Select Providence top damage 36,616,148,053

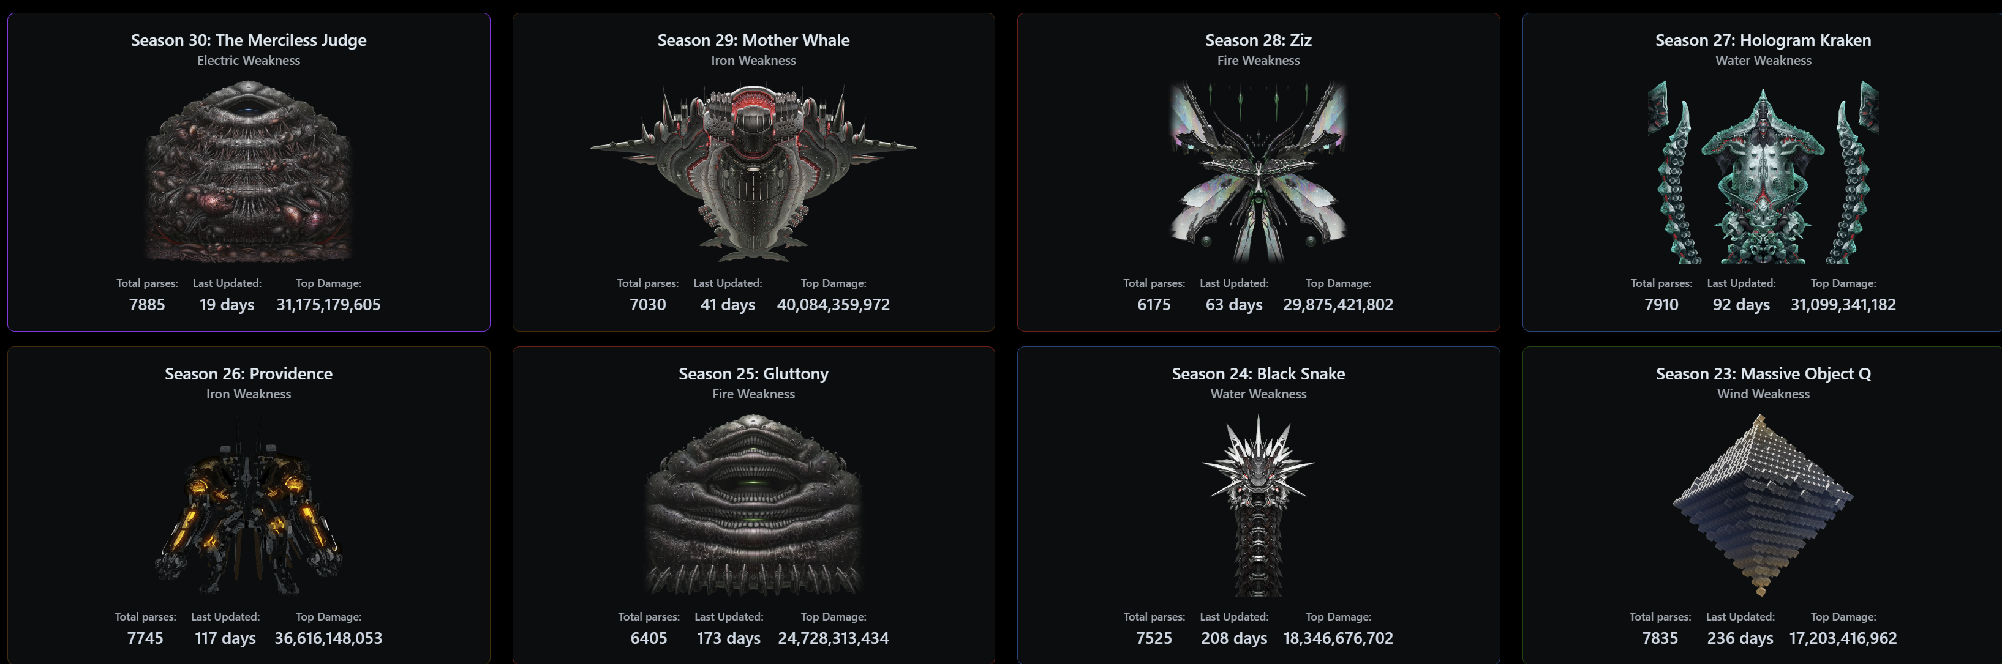tap(328, 638)
